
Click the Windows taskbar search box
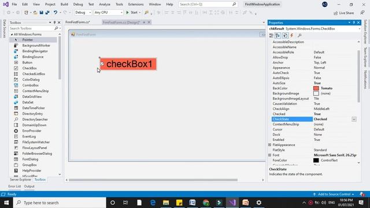tap(60, 203)
